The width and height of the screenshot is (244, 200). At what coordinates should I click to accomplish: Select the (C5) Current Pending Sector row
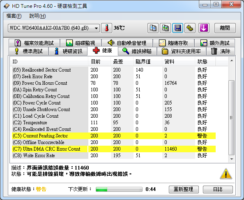coord(114,136)
